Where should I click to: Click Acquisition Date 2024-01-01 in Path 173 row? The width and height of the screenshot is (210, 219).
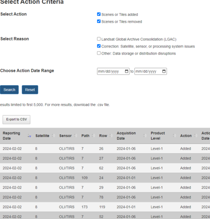coord(126,207)
